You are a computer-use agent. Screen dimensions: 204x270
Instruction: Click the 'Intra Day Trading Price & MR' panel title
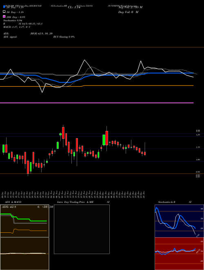(75, 202)
